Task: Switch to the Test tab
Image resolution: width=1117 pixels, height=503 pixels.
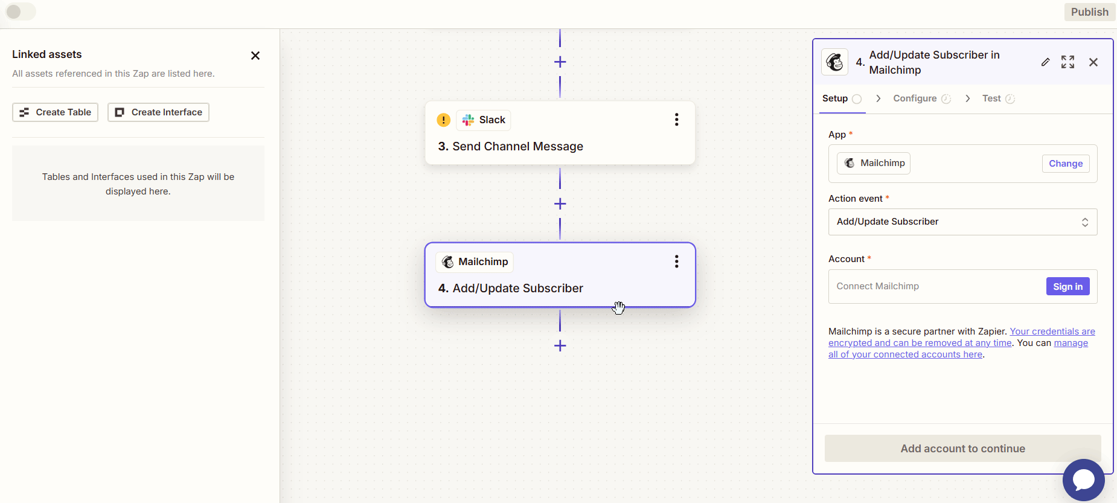Action: tap(991, 98)
